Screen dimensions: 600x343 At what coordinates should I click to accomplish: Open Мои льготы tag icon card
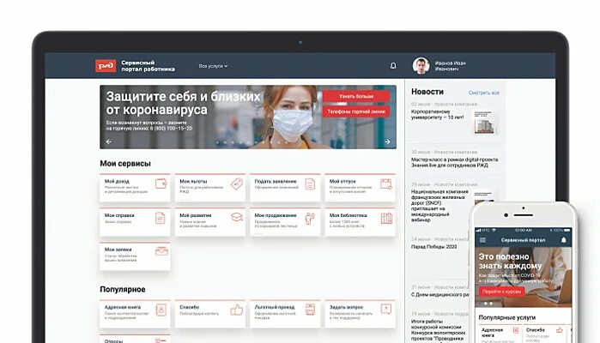(209, 188)
